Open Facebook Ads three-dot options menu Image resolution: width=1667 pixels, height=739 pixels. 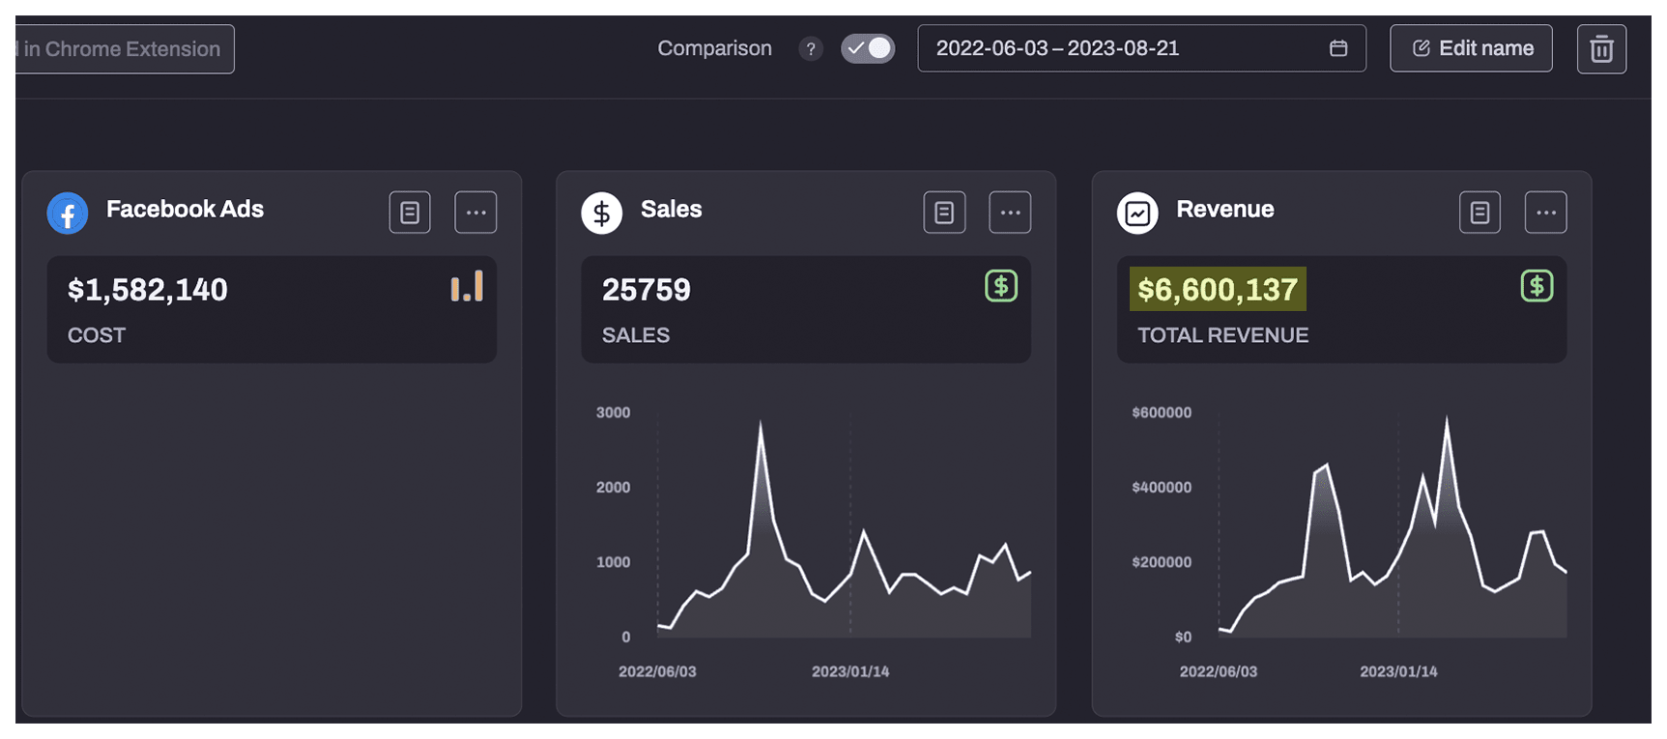(475, 213)
